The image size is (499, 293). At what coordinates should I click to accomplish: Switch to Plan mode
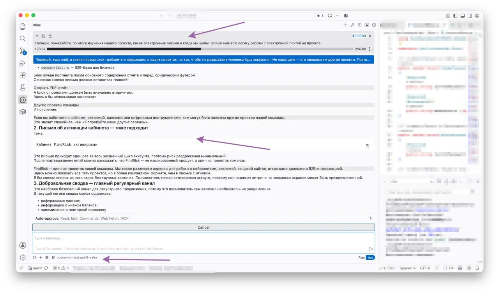click(x=361, y=257)
